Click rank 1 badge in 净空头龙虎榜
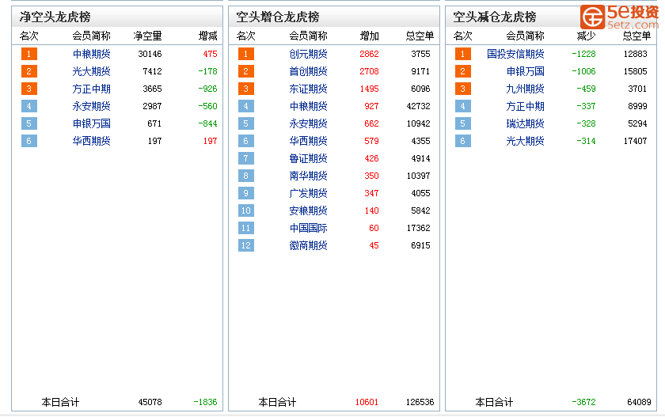 [x=28, y=54]
